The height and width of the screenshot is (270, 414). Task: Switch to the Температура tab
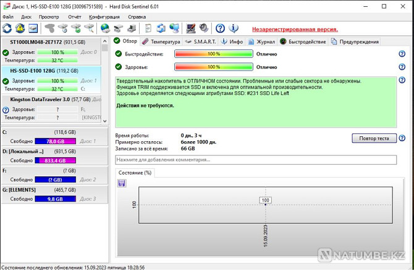pyautogui.click(x=161, y=42)
